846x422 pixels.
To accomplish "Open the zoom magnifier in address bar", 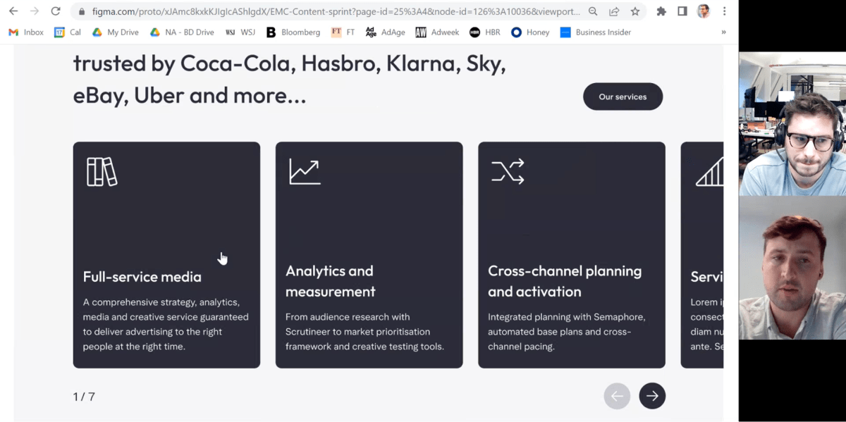I will [x=593, y=11].
